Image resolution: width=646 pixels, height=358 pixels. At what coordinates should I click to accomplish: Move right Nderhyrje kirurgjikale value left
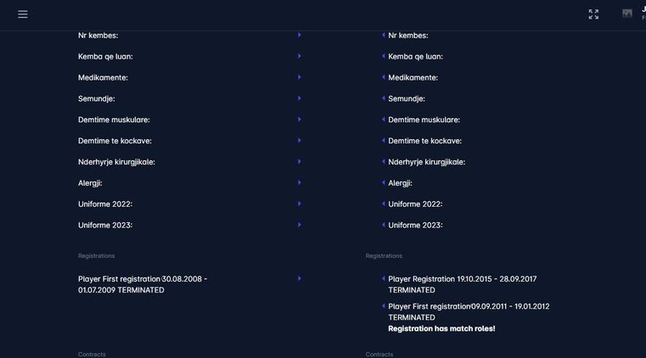[x=383, y=161]
